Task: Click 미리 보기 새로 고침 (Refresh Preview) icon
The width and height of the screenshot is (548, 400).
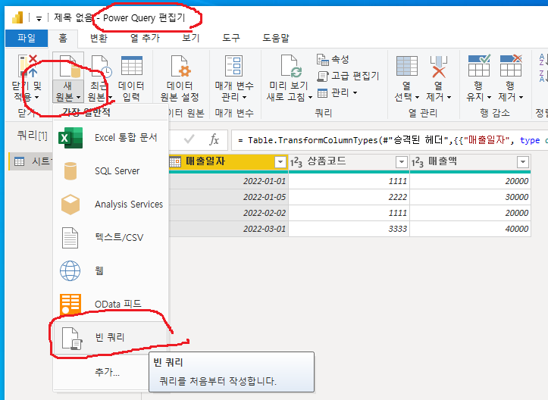Action: 287,68
